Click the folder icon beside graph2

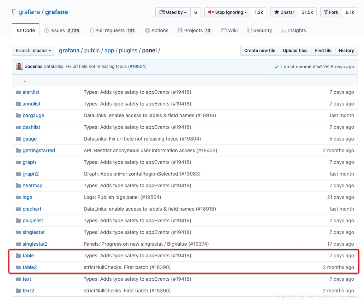[x=18, y=174]
